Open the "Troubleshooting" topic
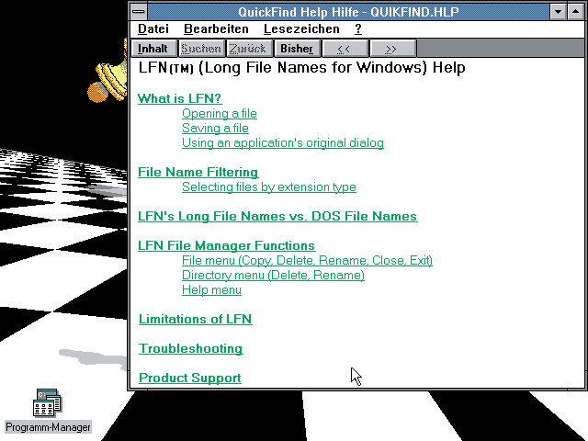This screenshot has width=588, height=441. (x=191, y=348)
